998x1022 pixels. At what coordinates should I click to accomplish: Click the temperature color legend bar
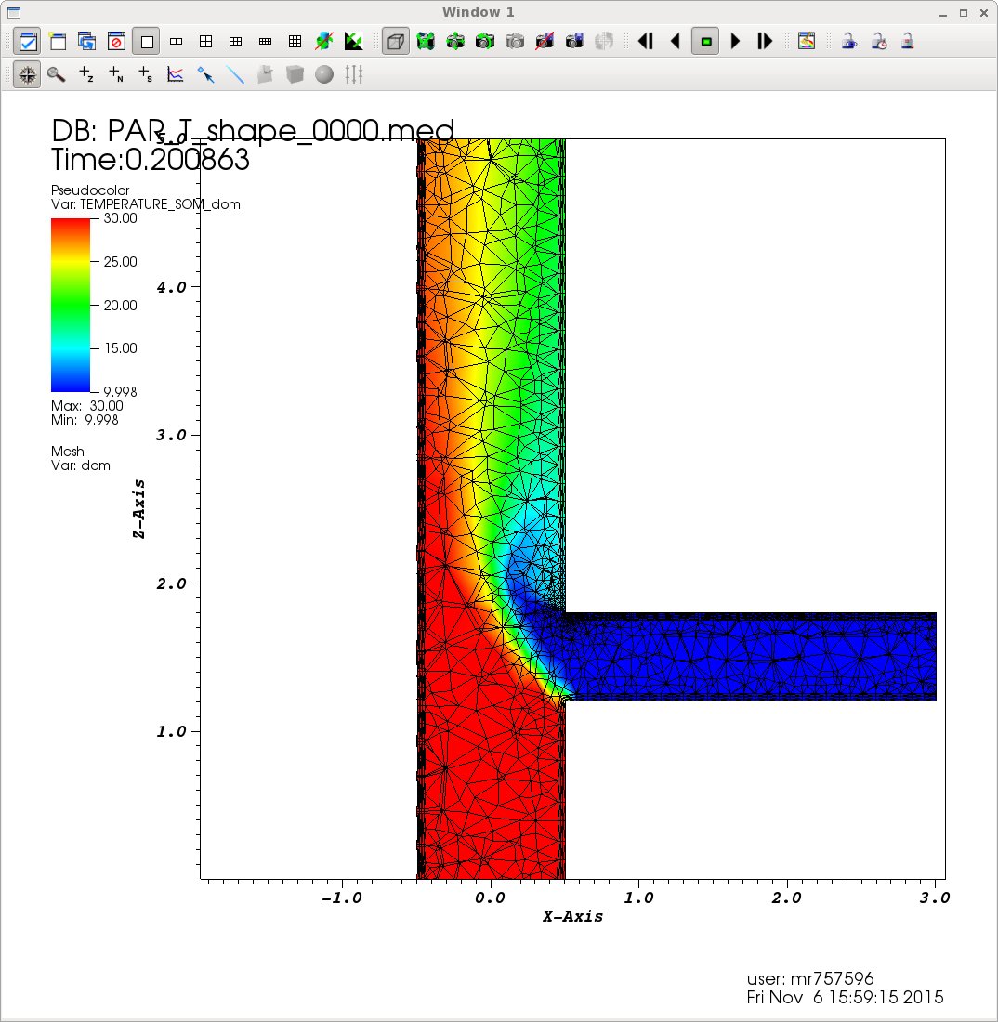pyautogui.click(x=71, y=305)
